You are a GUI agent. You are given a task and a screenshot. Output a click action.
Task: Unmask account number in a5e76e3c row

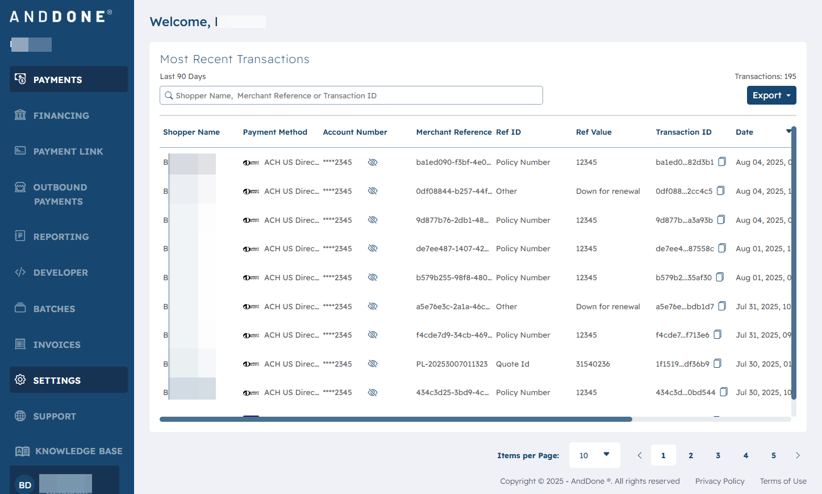(373, 306)
